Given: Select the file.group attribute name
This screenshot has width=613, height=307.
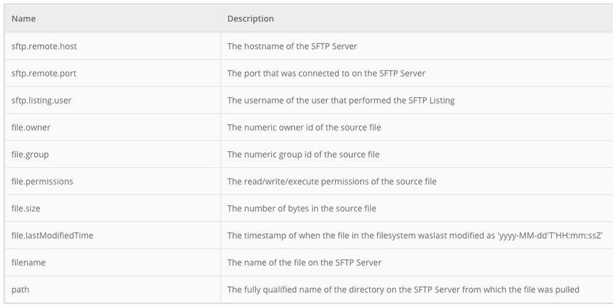Looking at the screenshot, I should (x=30, y=154).
